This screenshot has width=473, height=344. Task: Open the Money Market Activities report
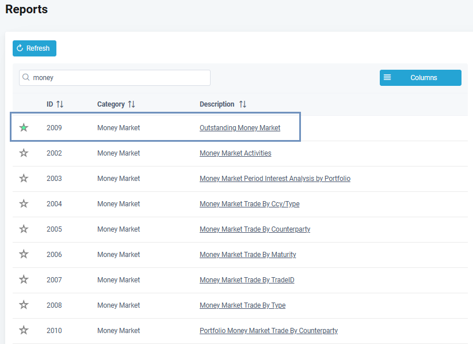(235, 153)
